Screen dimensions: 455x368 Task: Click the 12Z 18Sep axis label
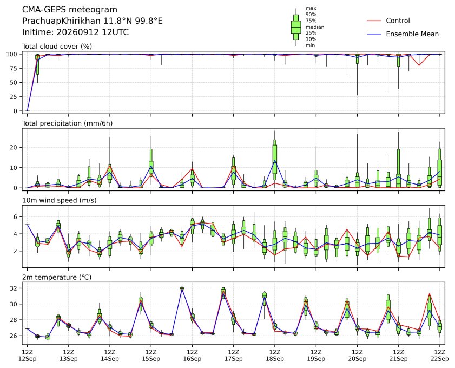point(274,356)
